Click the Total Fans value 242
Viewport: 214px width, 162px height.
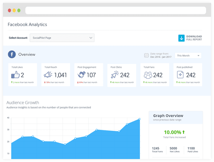pos(158,75)
